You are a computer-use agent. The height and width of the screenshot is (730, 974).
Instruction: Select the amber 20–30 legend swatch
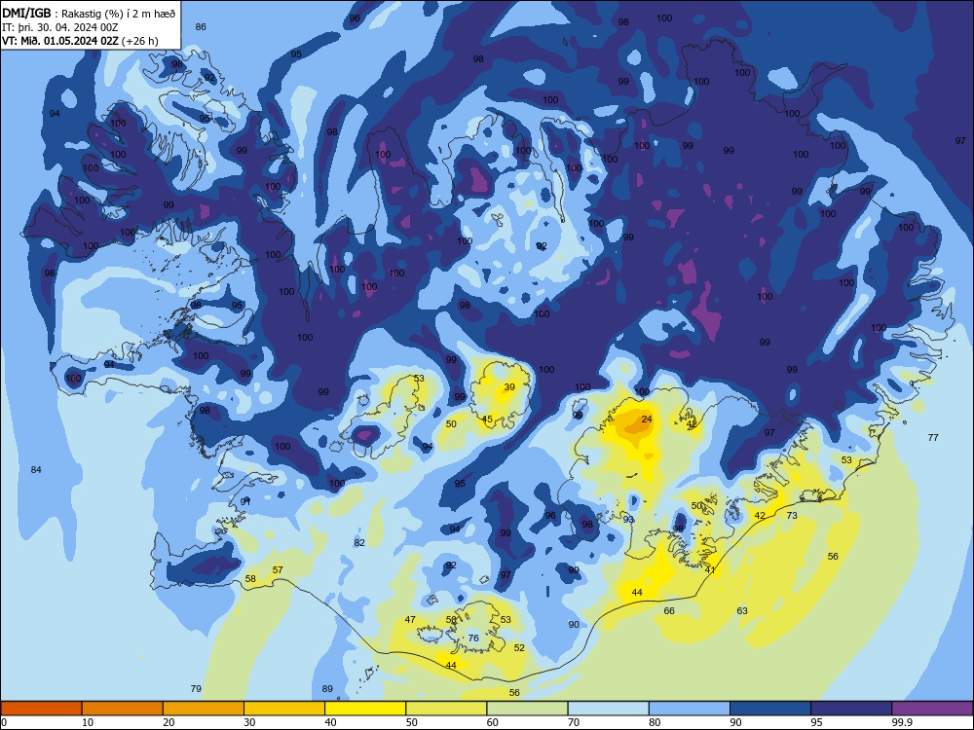tap(204, 709)
